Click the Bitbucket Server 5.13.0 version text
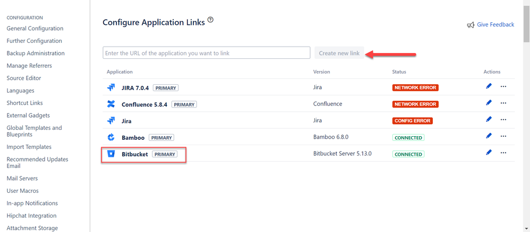 [x=343, y=154]
